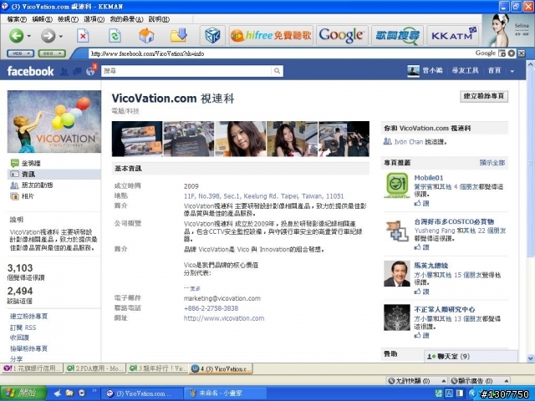
Task: Click the 顯示全部 (show all) link
Action: tap(492, 163)
